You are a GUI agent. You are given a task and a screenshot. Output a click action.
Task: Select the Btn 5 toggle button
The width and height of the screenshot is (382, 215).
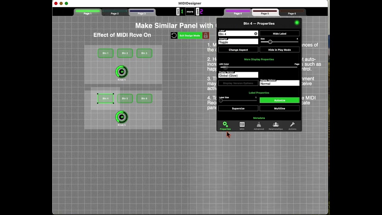125,99
